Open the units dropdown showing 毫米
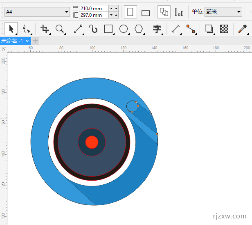252x225 pixels. (x=239, y=12)
